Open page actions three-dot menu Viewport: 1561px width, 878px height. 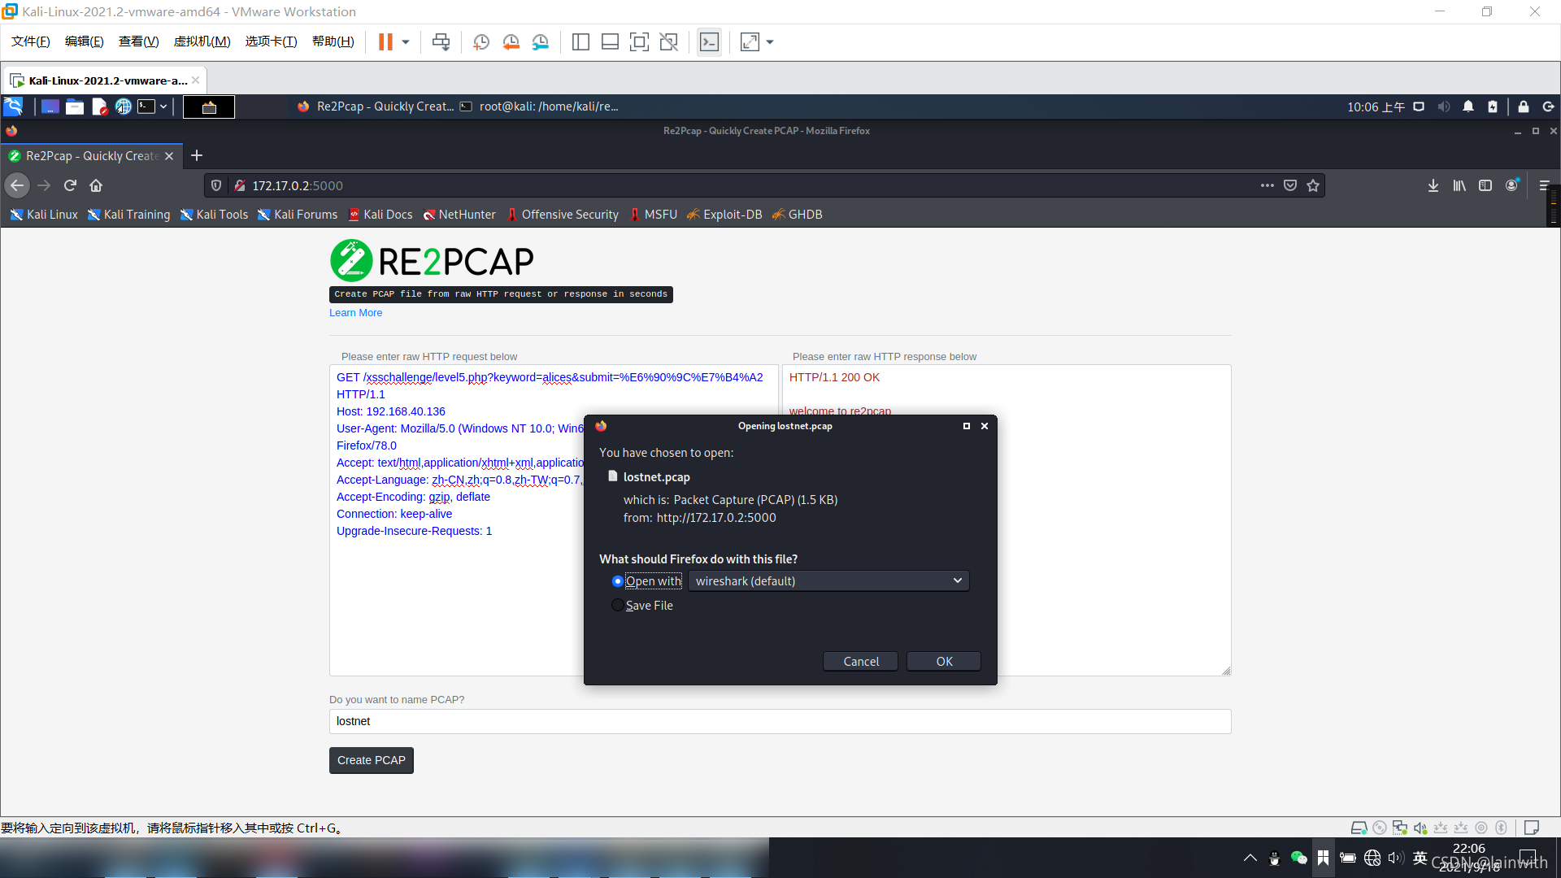1267,185
